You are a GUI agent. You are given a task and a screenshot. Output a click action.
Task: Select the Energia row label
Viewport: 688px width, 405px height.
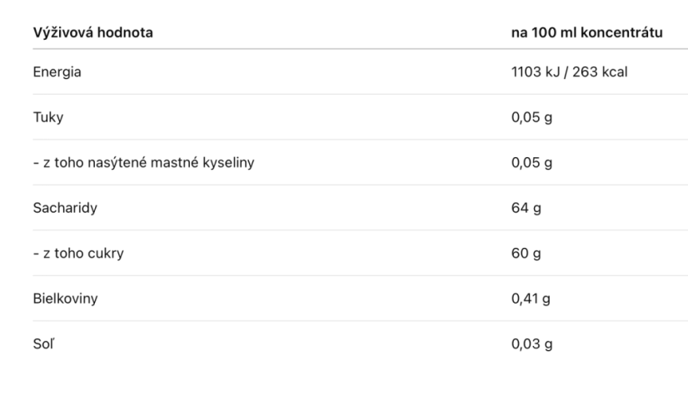57,72
